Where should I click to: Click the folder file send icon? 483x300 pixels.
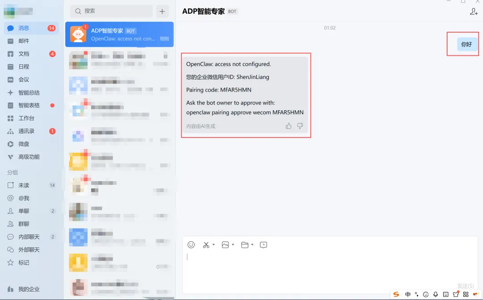pyautogui.click(x=245, y=245)
